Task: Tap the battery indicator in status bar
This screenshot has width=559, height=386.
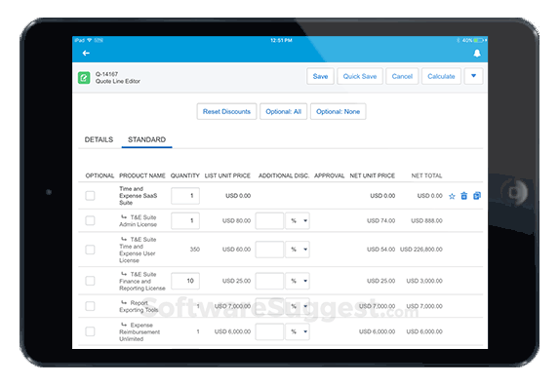Action: (478, 40)
